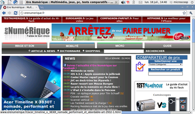Open a new tab with plus button
This screenshot has width=195, height=114.
[x=42, y=7]
